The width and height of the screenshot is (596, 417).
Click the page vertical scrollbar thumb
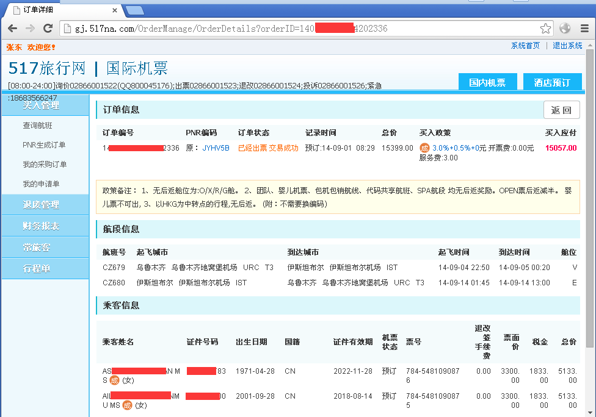click(589, 198)
